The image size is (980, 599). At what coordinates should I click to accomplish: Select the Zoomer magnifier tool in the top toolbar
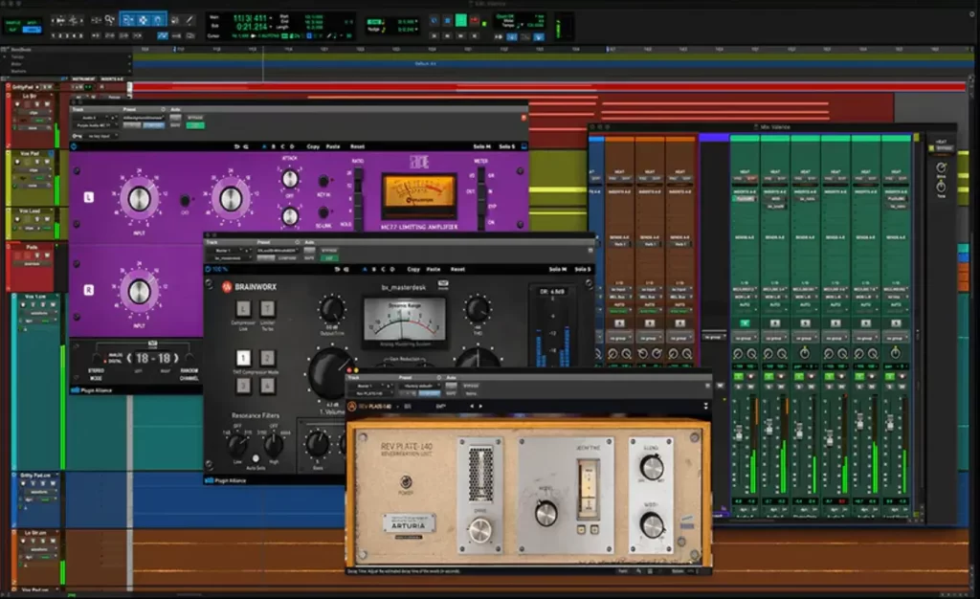[x=111, y=20]
